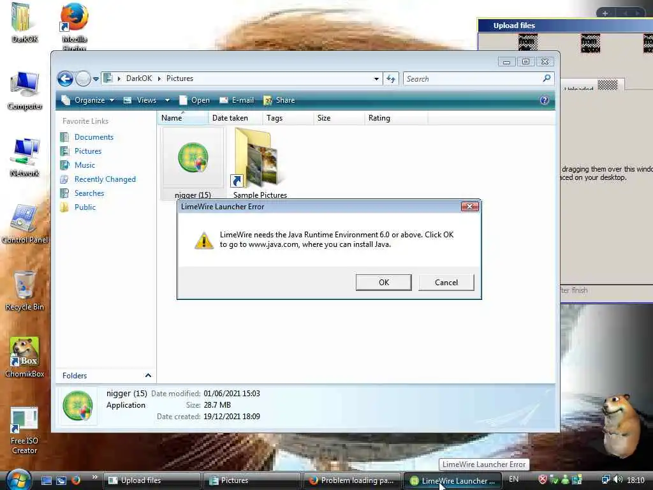Click the magnifier search icon
The image size is (653, 490).
(x=547, y=78)
